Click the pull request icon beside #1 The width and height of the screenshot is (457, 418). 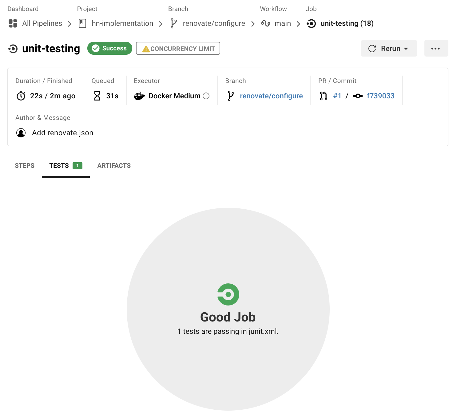324,96
